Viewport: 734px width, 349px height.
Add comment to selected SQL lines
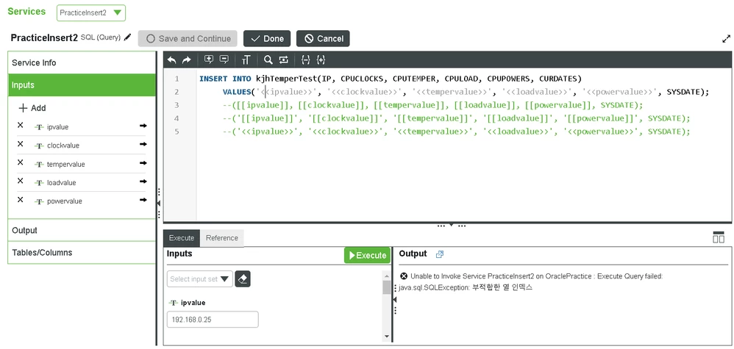[x=209, y=60]
